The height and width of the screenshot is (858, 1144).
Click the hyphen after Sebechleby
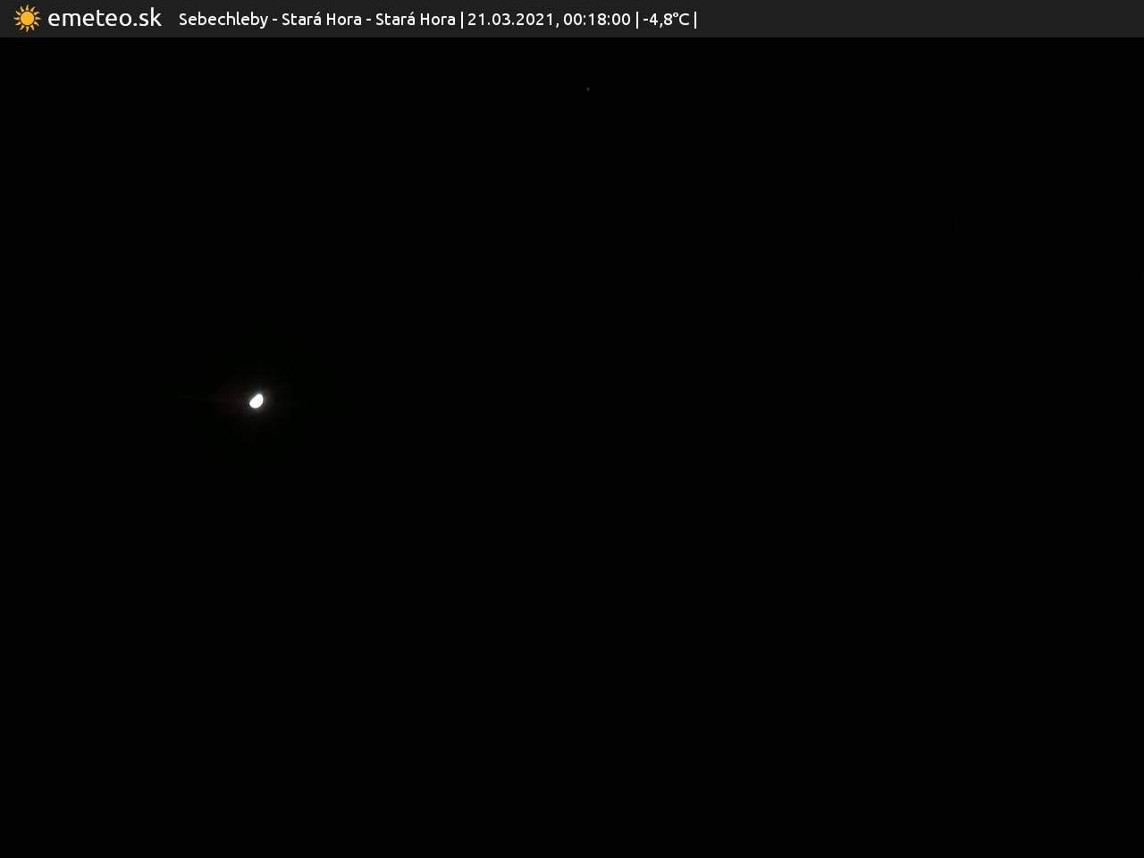(x=274, y=20)
